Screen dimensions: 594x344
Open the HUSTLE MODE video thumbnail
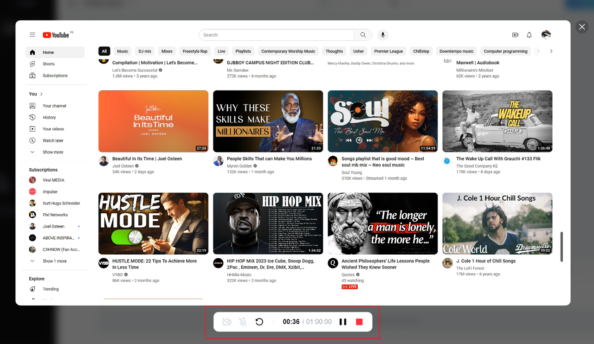(153, 223)
